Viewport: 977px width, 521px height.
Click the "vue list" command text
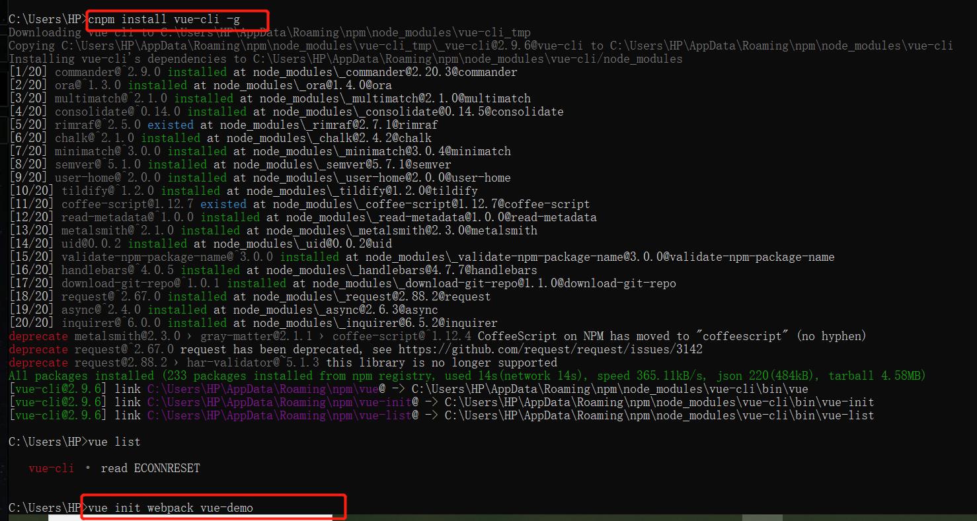coord(114,442)
